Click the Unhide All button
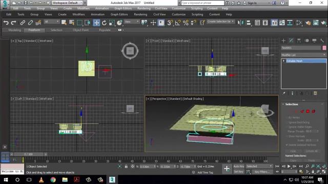 coord(312,151)
